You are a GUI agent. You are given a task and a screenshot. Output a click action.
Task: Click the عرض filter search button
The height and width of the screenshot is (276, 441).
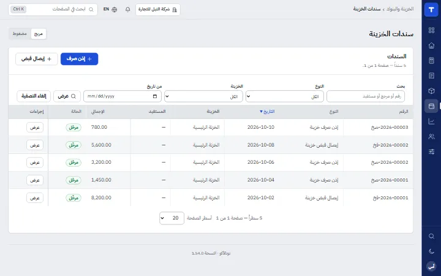(67, 96)
